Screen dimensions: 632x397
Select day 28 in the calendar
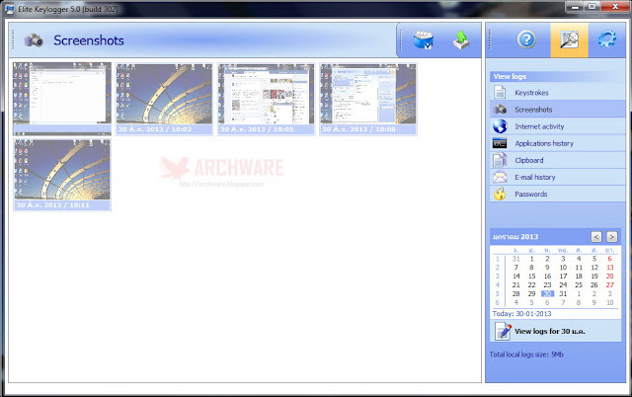[515, 294]
